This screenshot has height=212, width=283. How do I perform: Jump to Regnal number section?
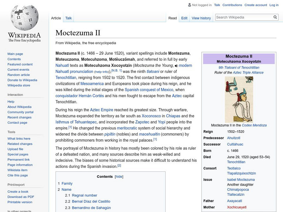(x=85, y=195)
